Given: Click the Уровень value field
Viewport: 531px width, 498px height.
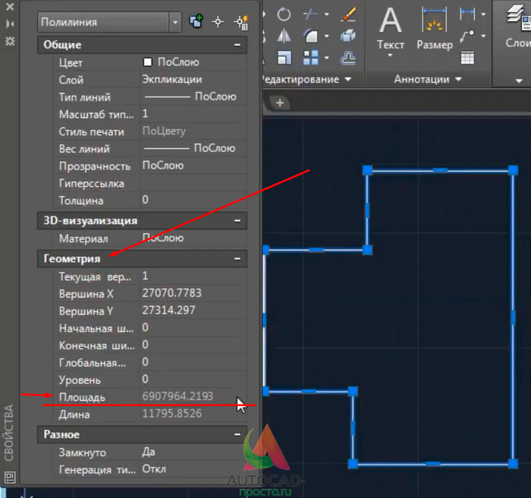Looking at the screenshot, I should pos(193,380).
